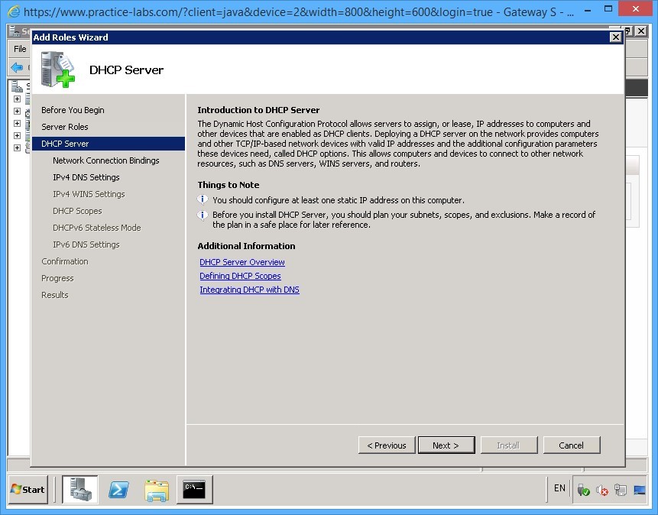The height and width of the screenshot is (515, 658).
Task: Open Windows PowerShell from the taskbar
Action: (118, 489)
